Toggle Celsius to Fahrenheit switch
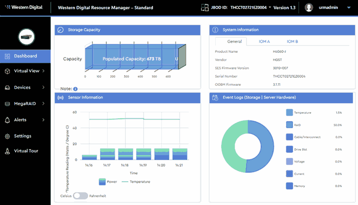358x205 pixels. [x=81, y=195]
